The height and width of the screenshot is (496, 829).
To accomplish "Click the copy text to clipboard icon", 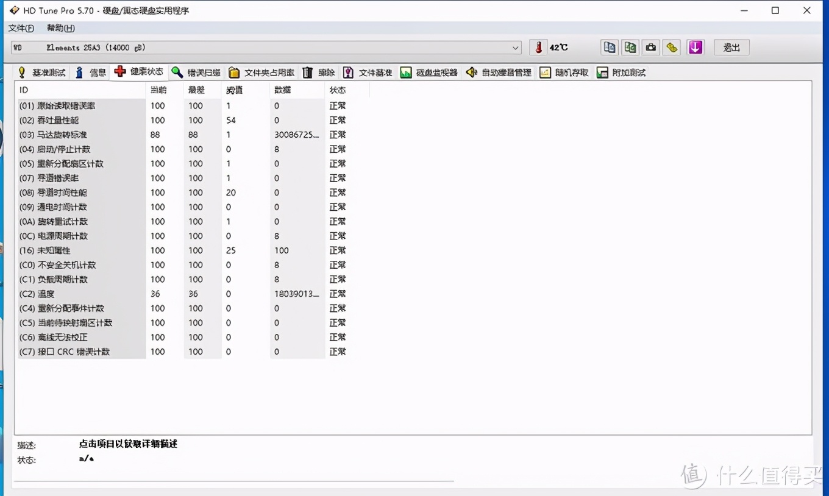I will coord(609,48).
